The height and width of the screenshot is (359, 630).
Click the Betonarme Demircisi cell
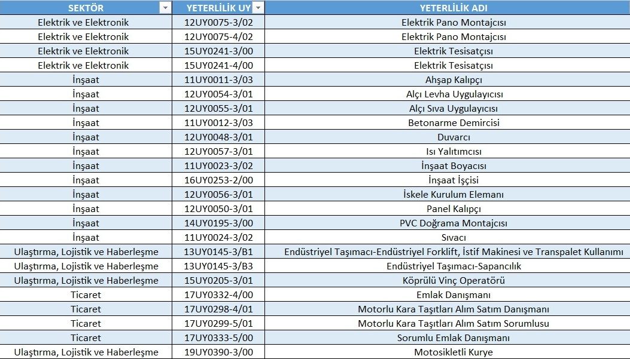tap(453, 123)
